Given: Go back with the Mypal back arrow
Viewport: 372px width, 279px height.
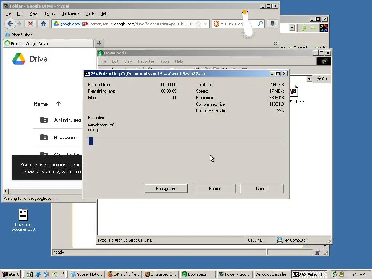Looking at the screenshot, I should 10,24.
